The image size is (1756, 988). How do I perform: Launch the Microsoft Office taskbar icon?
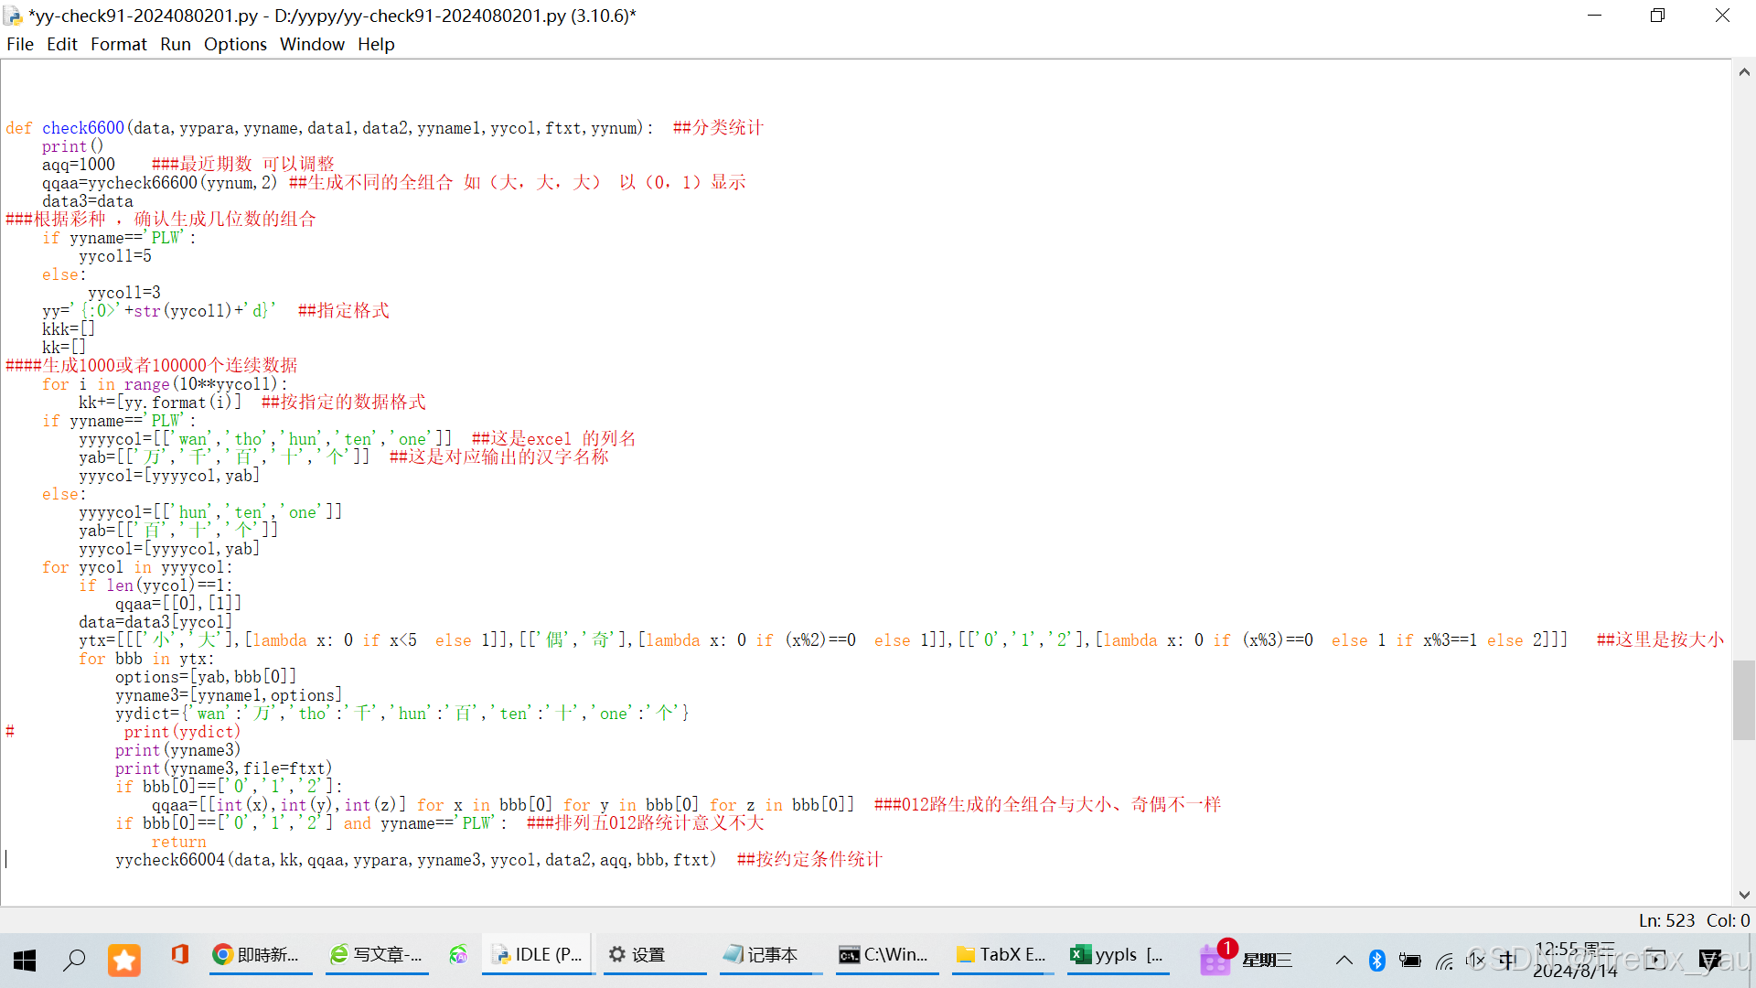(179, 956)
